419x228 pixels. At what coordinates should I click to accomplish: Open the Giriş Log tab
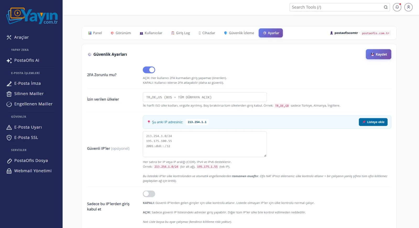pyautogui.click(x=180, y=33)
